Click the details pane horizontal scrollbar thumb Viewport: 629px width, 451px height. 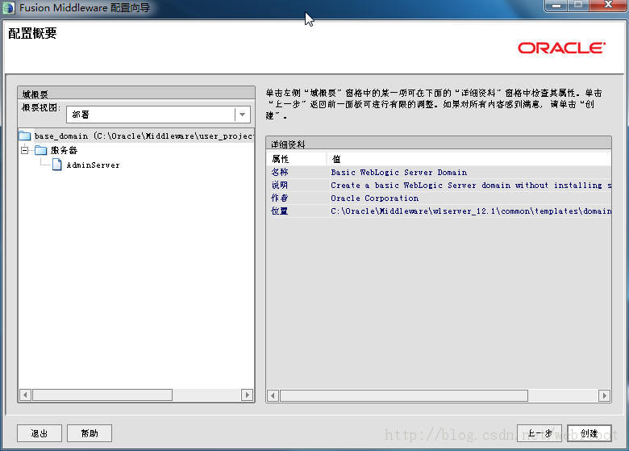click(x=404, y=396)
